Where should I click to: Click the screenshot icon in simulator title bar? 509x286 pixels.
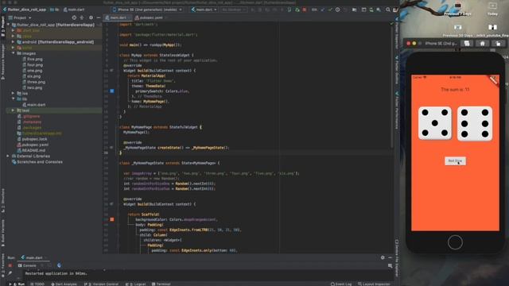point(467,44)
